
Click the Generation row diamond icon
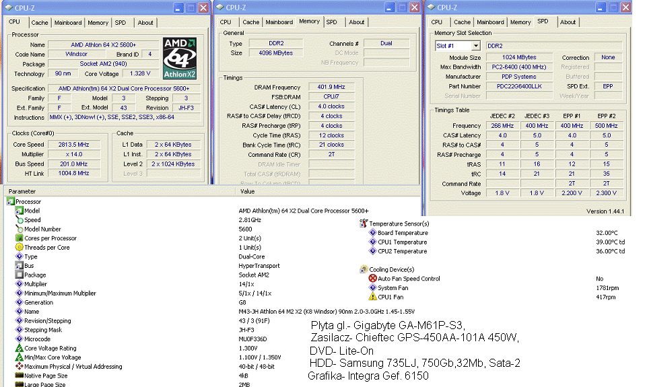(19, 302)
